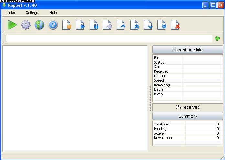Move selected link down one position
Screen dimensions: 225x160
coord(148,25)
